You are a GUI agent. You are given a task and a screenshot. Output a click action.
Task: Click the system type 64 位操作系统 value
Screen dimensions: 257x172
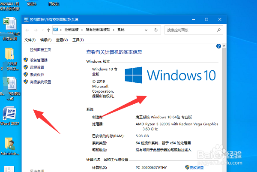[x=163, y=143]
